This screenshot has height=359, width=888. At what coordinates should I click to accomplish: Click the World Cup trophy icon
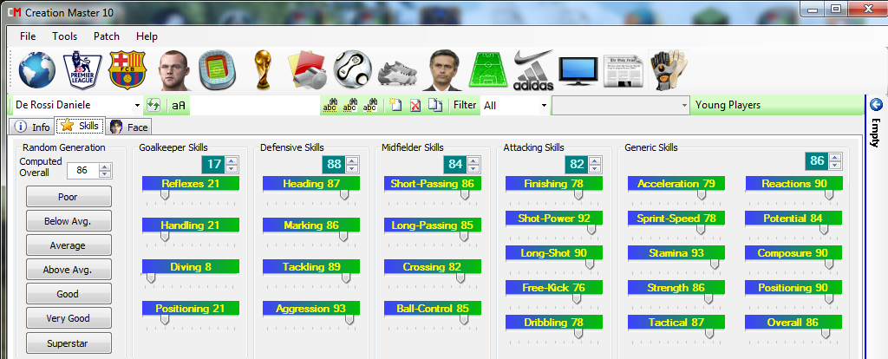(263, 69)
